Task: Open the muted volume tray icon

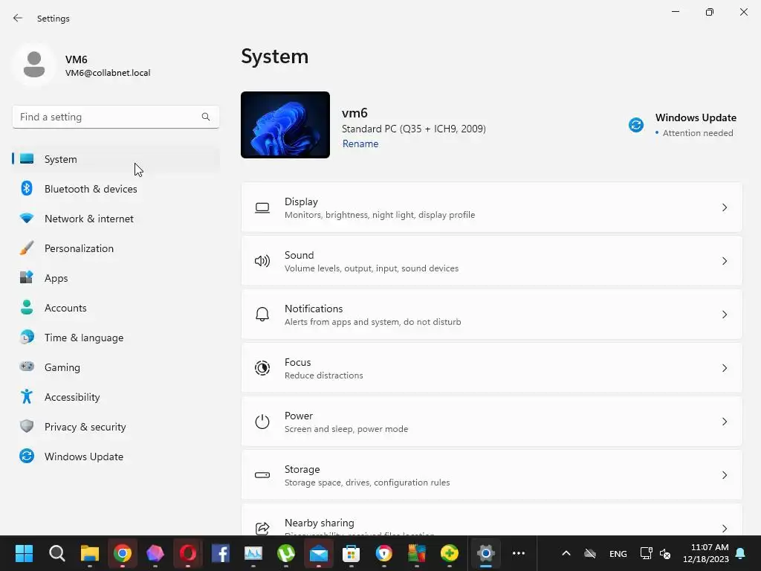Action: click(665, 553)
